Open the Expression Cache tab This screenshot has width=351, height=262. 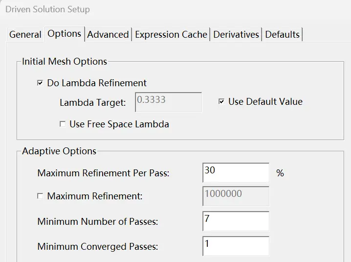point(171,35)
